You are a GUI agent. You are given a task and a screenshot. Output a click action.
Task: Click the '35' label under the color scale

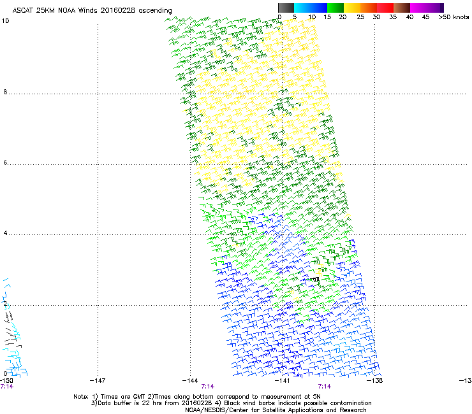click(393, 17)
